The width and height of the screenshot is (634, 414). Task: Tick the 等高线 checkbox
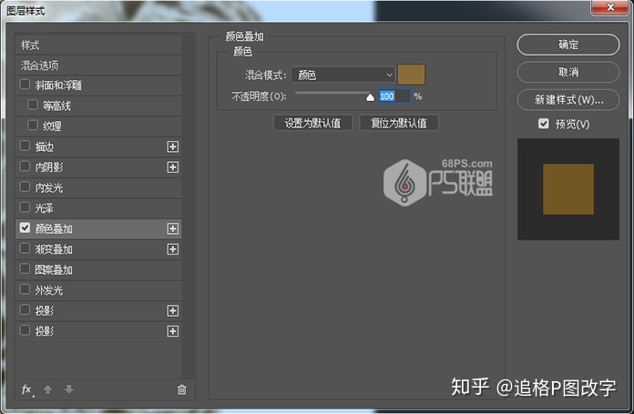point(33,105)
